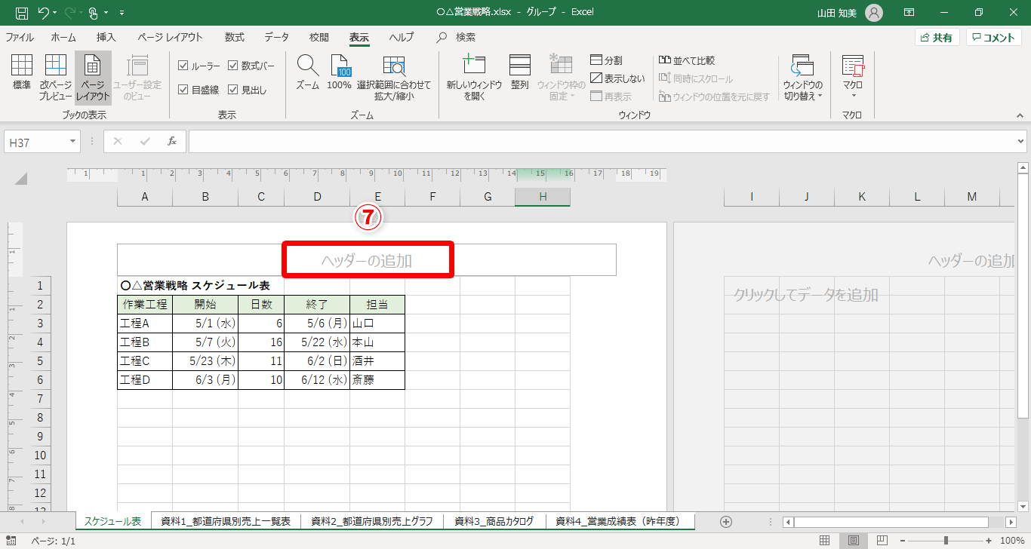1031x549 pixels.
Task: Click 並べて比較 side by side
Action: click(x=687, y=60)
